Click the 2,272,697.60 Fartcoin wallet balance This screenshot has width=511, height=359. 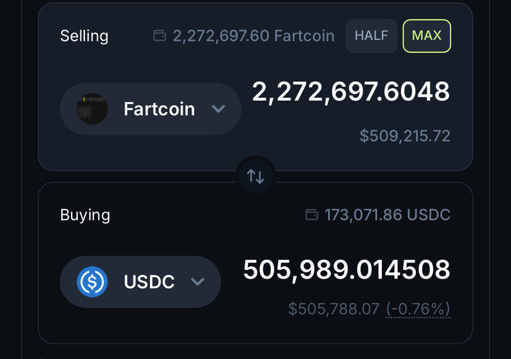pyautogui.click(x=253, y=36)
